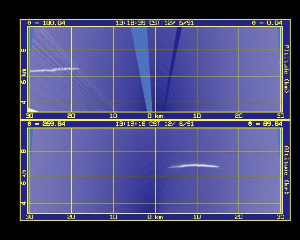The width and height of the screenshot is (300, 240).
Task: Click the 13:18:39 CST 12/ 6/91 timestamp
Action: (x=155, y=23)
